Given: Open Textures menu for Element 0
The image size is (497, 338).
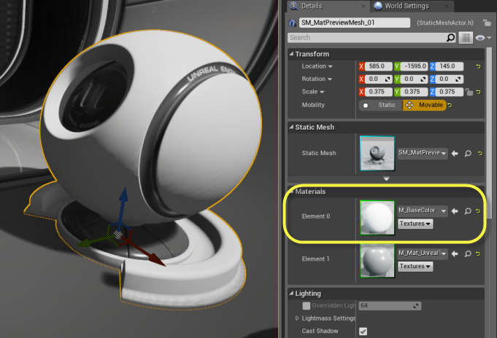Looking at the screenshot, I should click(x=415, y=224).
